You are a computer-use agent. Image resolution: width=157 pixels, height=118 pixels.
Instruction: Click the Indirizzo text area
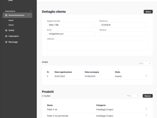[x=97, y=45]
